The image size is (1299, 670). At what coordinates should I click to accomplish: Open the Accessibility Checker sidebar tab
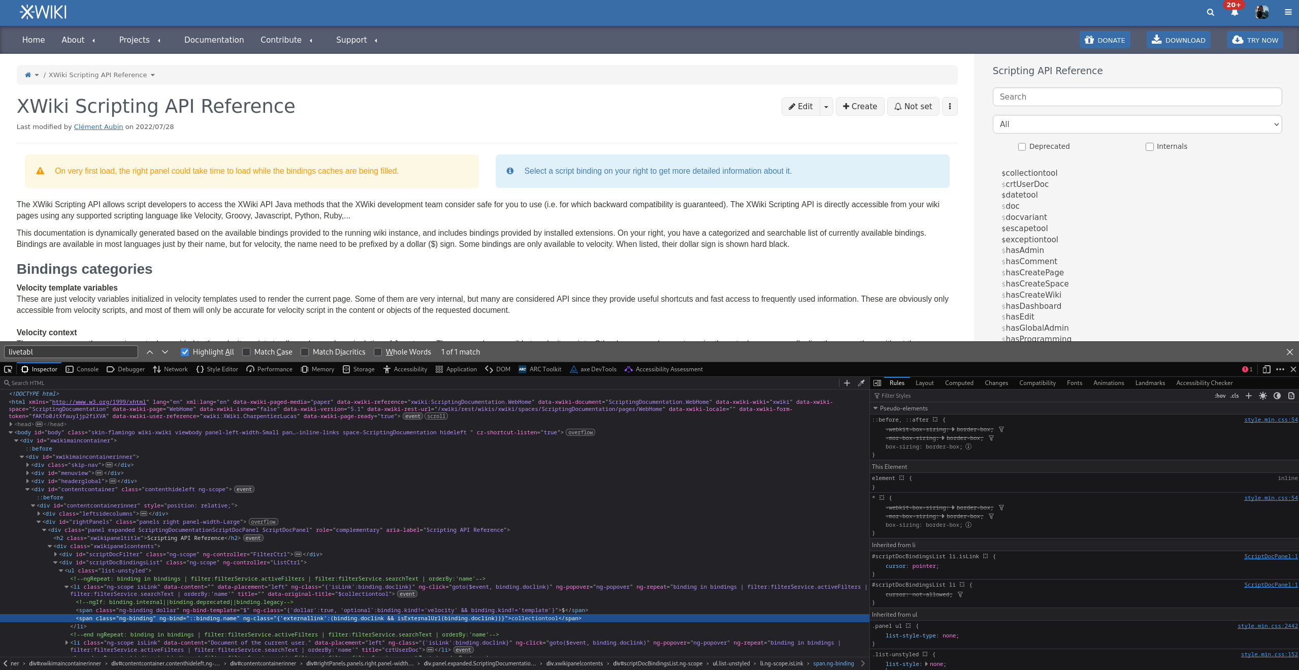1204,383
